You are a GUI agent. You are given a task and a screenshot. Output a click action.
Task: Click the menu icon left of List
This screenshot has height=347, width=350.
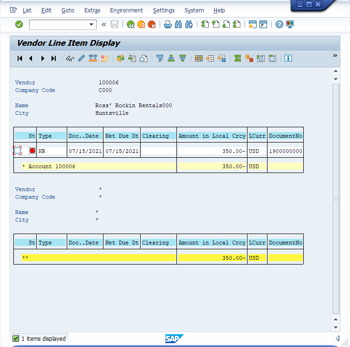coord(13,10)
